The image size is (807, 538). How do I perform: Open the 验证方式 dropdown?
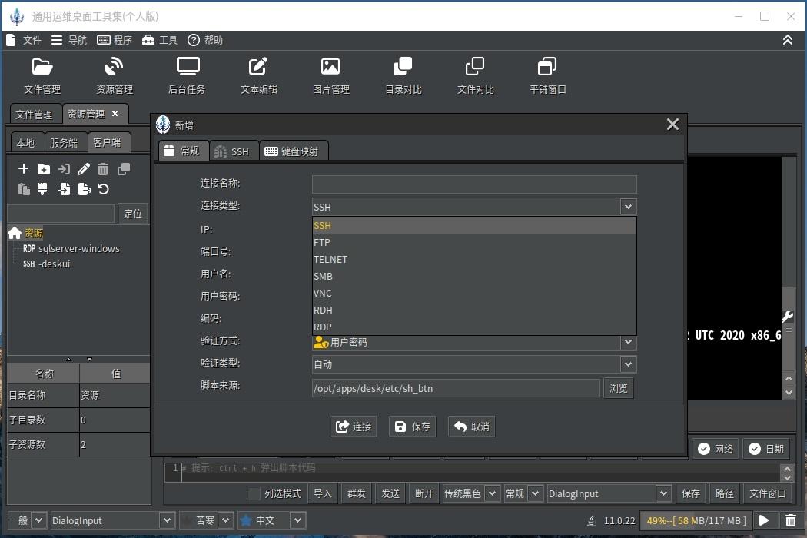coord(474,342)
